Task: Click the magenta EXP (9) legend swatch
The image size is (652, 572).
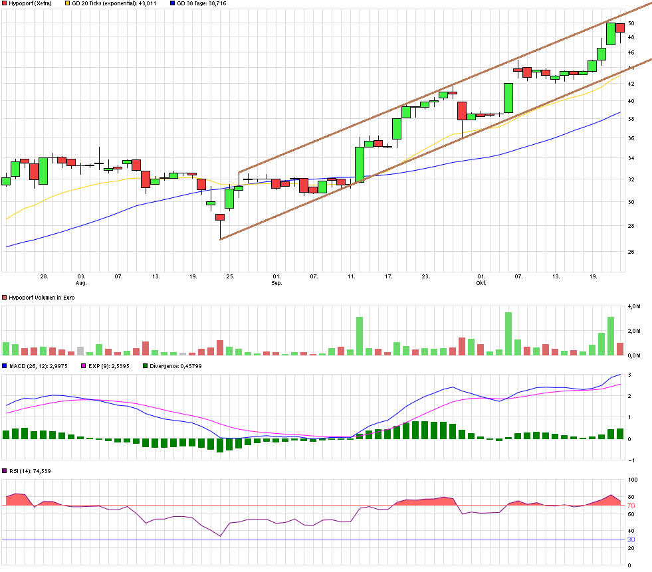Action: [x=84, y=366]
